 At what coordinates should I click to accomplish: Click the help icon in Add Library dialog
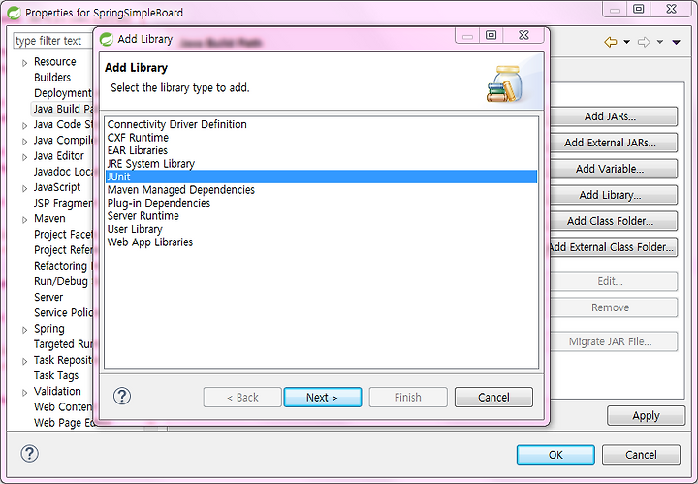point(122,396)
